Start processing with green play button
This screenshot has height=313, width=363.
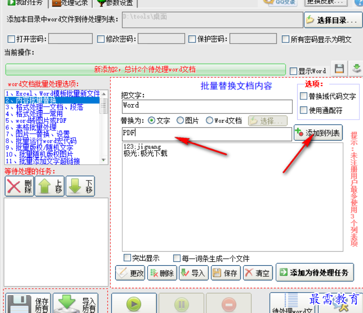coord(134,303)
